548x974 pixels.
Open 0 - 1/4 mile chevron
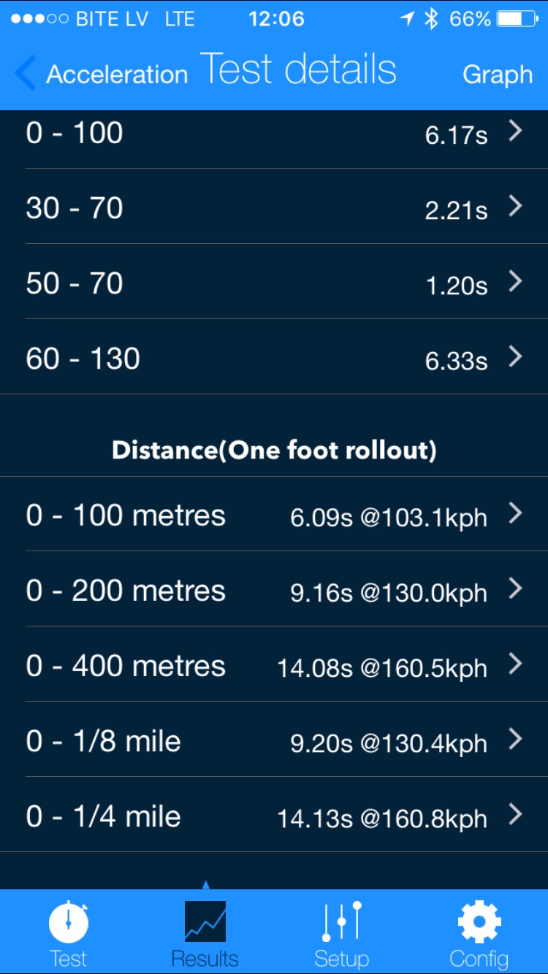pos(516,815)
